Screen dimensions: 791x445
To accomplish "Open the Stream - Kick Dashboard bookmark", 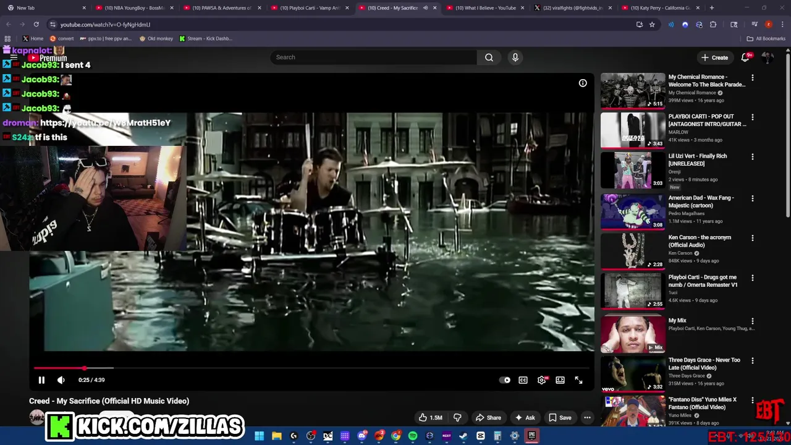I will (205, 38).
